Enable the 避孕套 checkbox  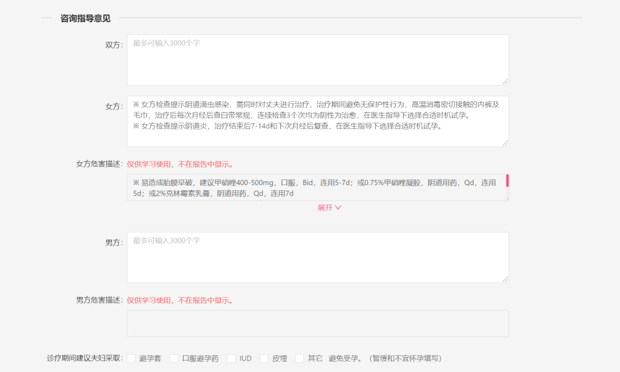131,358
